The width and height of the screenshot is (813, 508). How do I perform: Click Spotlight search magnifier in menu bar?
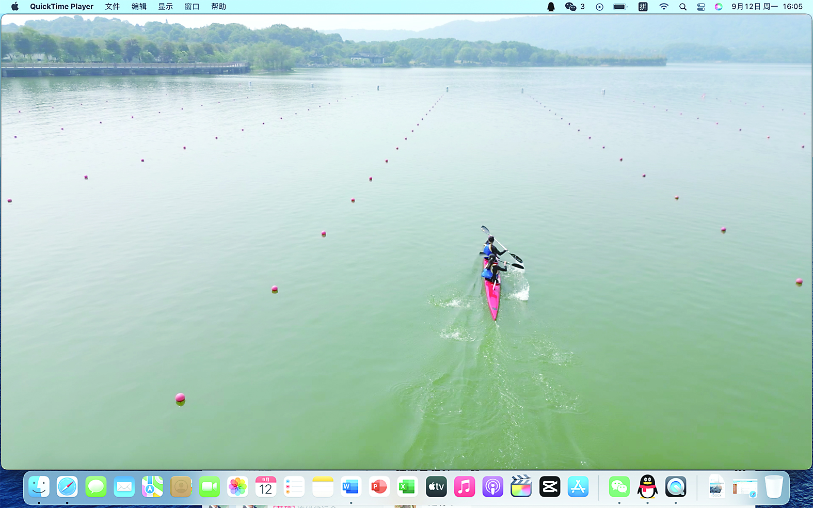(683, 7)
